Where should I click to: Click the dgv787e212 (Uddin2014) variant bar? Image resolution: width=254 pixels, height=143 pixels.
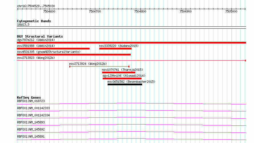click(131, 43)
